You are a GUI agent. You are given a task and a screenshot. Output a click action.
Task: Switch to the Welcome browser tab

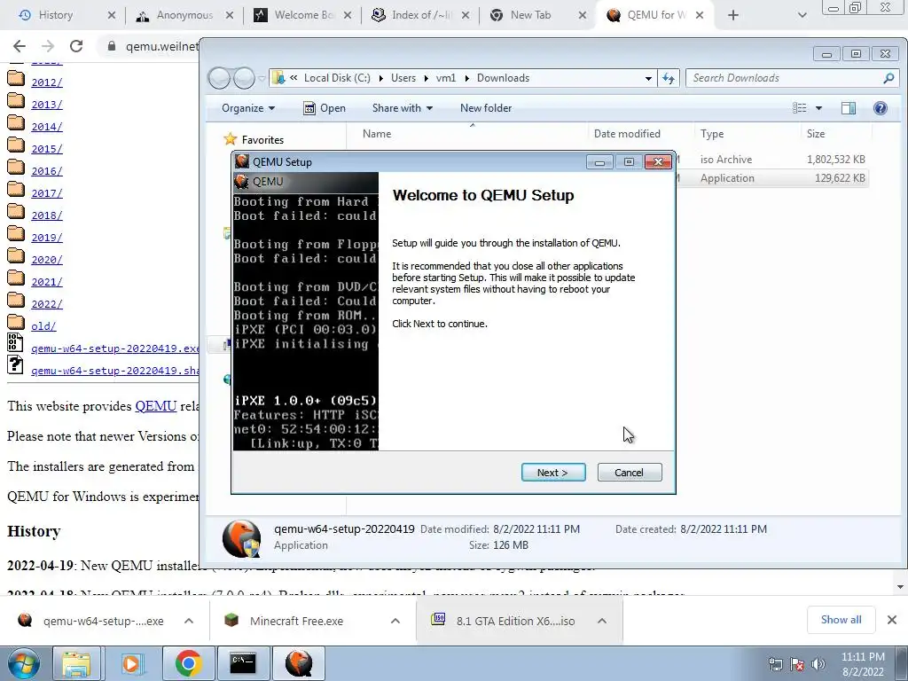click(301, 15)
